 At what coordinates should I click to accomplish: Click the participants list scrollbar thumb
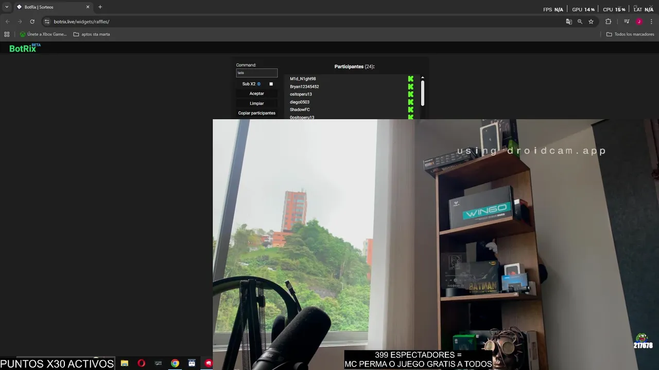coord(423,93)
